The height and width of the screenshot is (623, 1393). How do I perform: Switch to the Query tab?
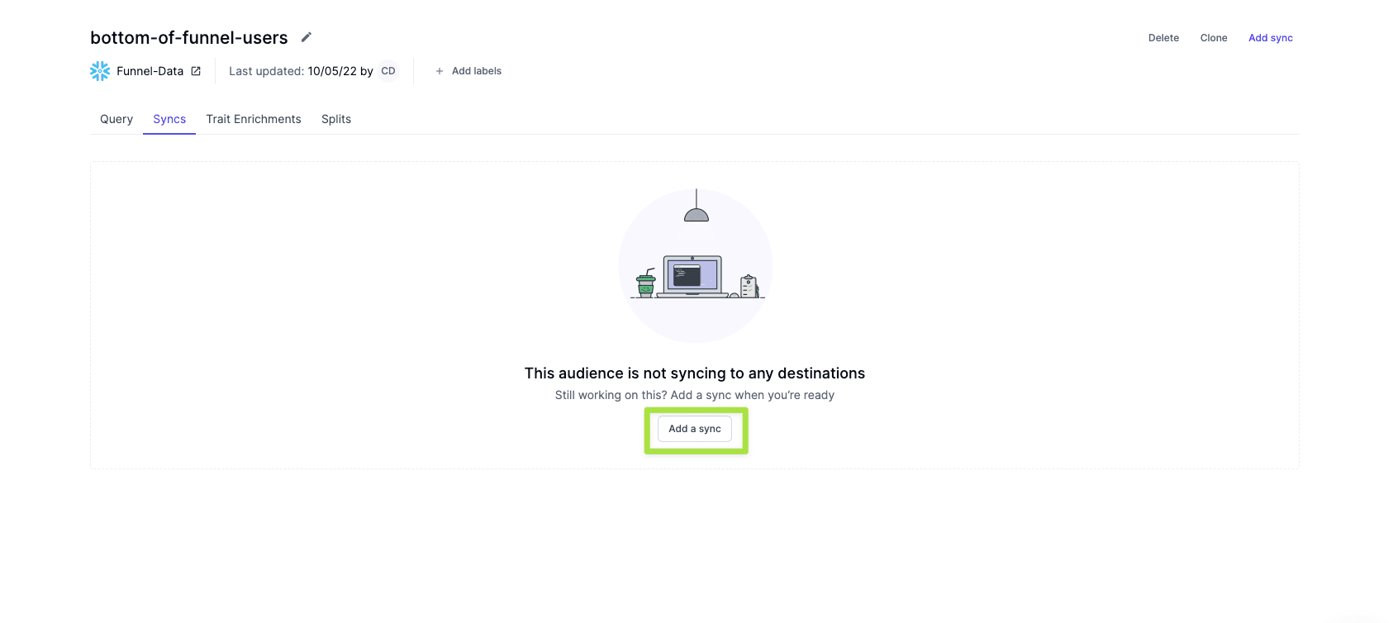click(116, 119)
